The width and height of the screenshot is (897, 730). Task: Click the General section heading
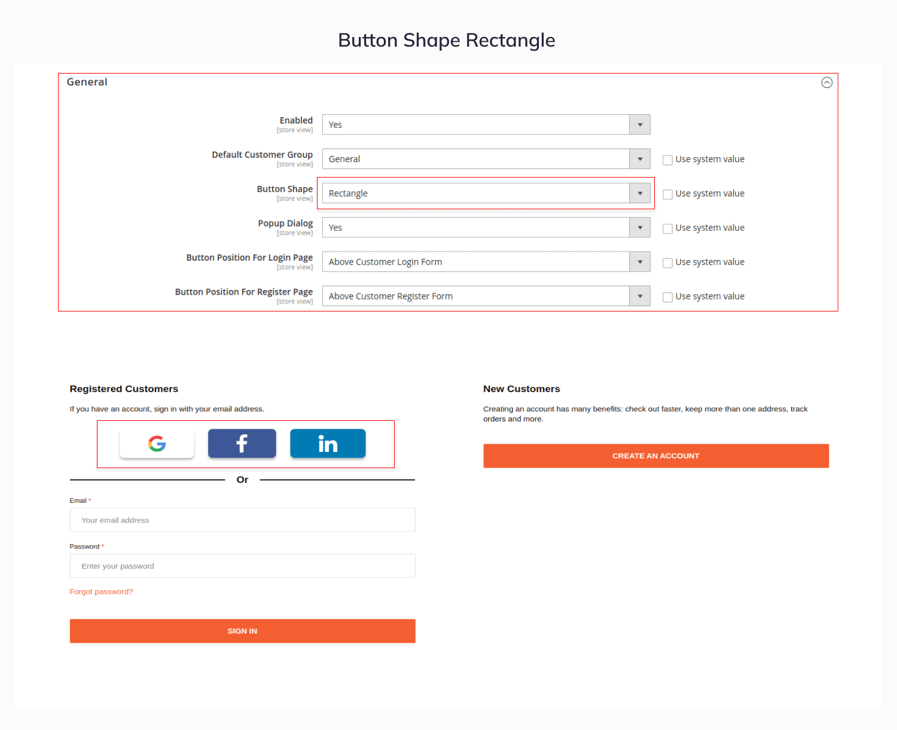pos(87,82)
